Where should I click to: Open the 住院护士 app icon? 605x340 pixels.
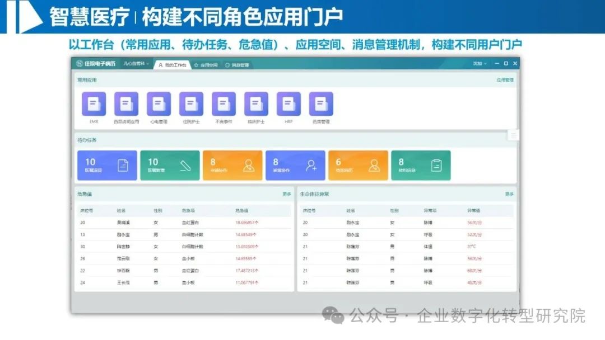point(191,104)
